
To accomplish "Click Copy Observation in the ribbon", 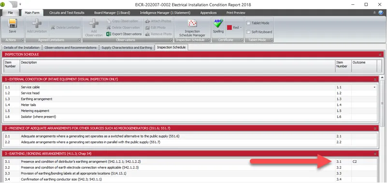I will (x=122, y=21).
